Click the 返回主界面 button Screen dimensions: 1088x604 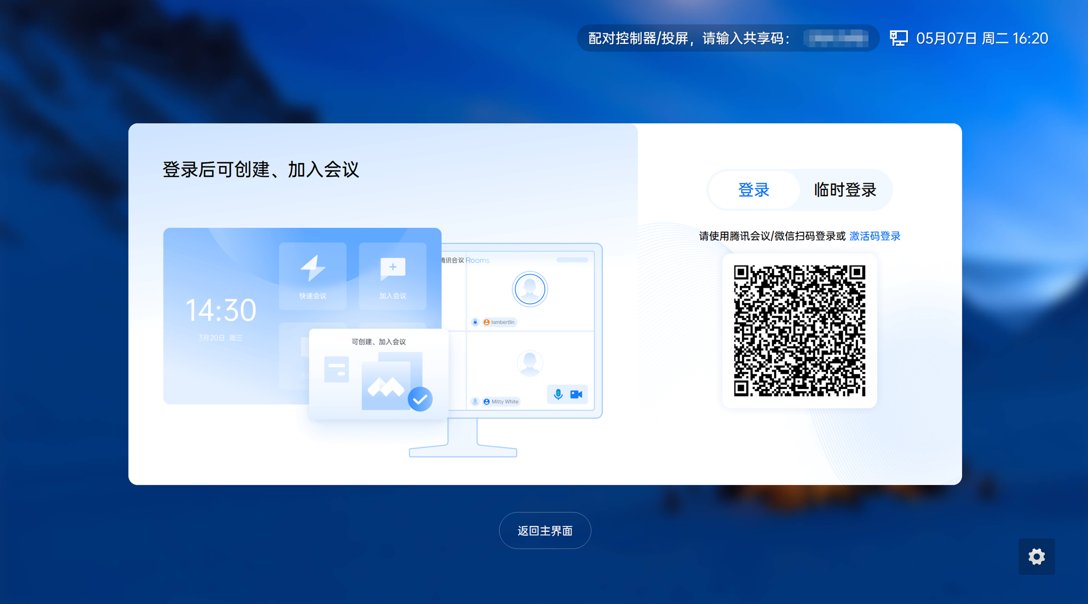(x=545, y=531)
